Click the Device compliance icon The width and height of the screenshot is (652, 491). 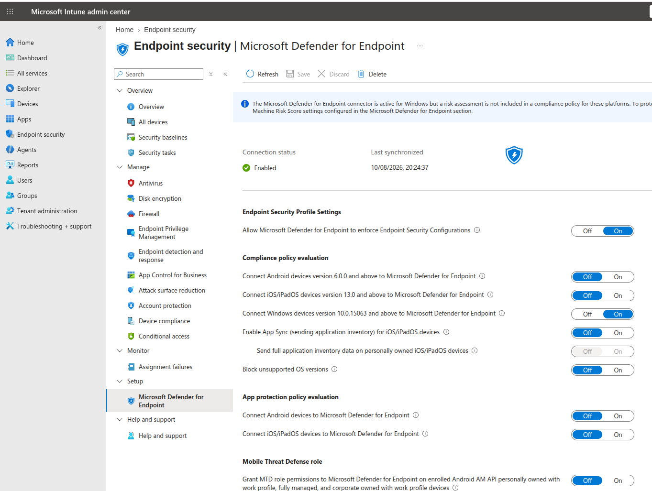(131, 321)
